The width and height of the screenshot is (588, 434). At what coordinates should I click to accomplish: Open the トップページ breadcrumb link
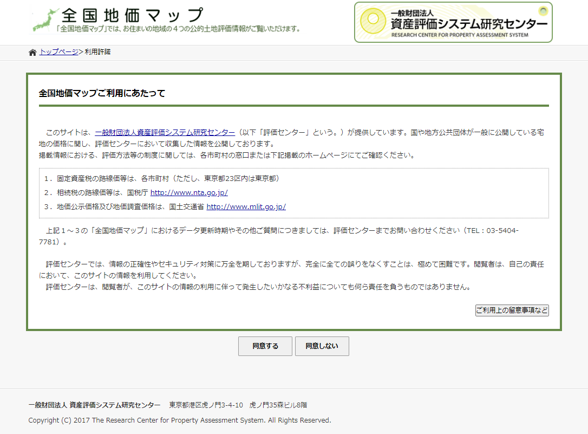tap(59, 52)
